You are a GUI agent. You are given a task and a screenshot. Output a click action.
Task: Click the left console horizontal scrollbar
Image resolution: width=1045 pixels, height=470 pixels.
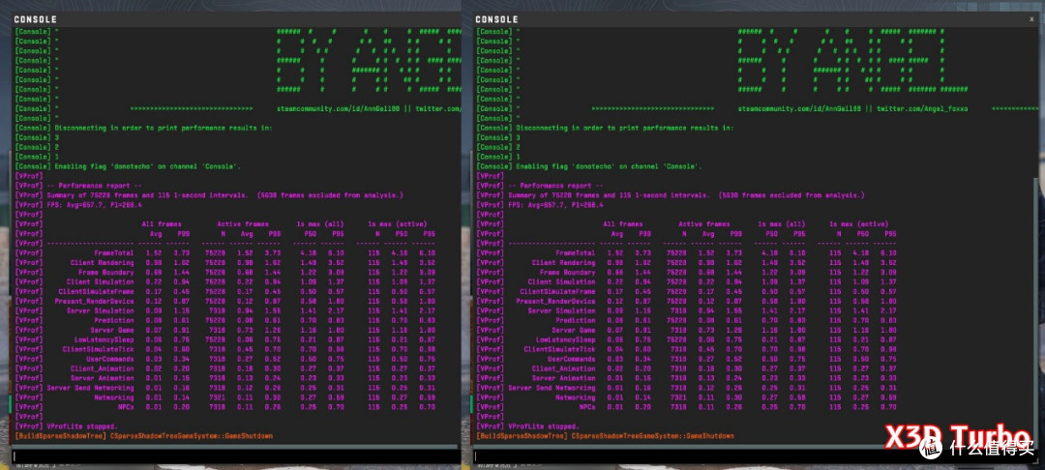coord(234,447)
